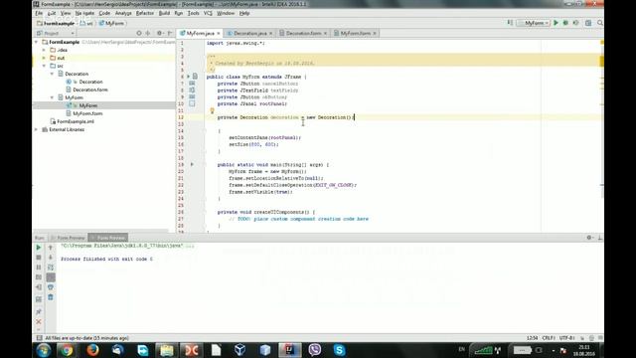Click the Run panel settings gear
The height and width of the screenshot is (358, 636).
(589, 238)
